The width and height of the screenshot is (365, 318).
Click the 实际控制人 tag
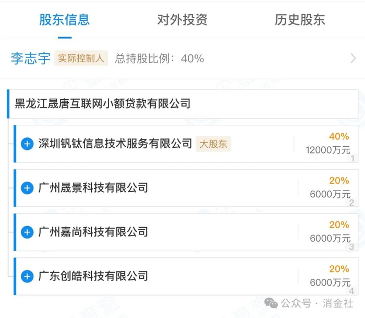(81, 58)
